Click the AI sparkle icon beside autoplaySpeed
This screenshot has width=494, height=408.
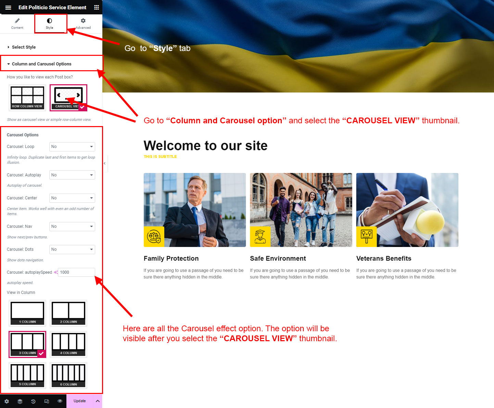(x=55, y=272)
